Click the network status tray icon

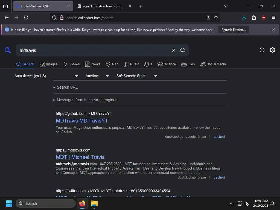[240, 203]
